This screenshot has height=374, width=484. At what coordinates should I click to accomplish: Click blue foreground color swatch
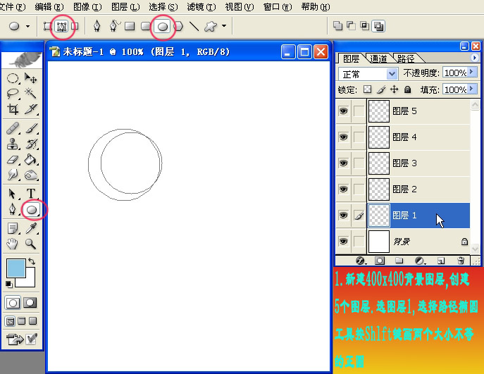tap(16, 268)
